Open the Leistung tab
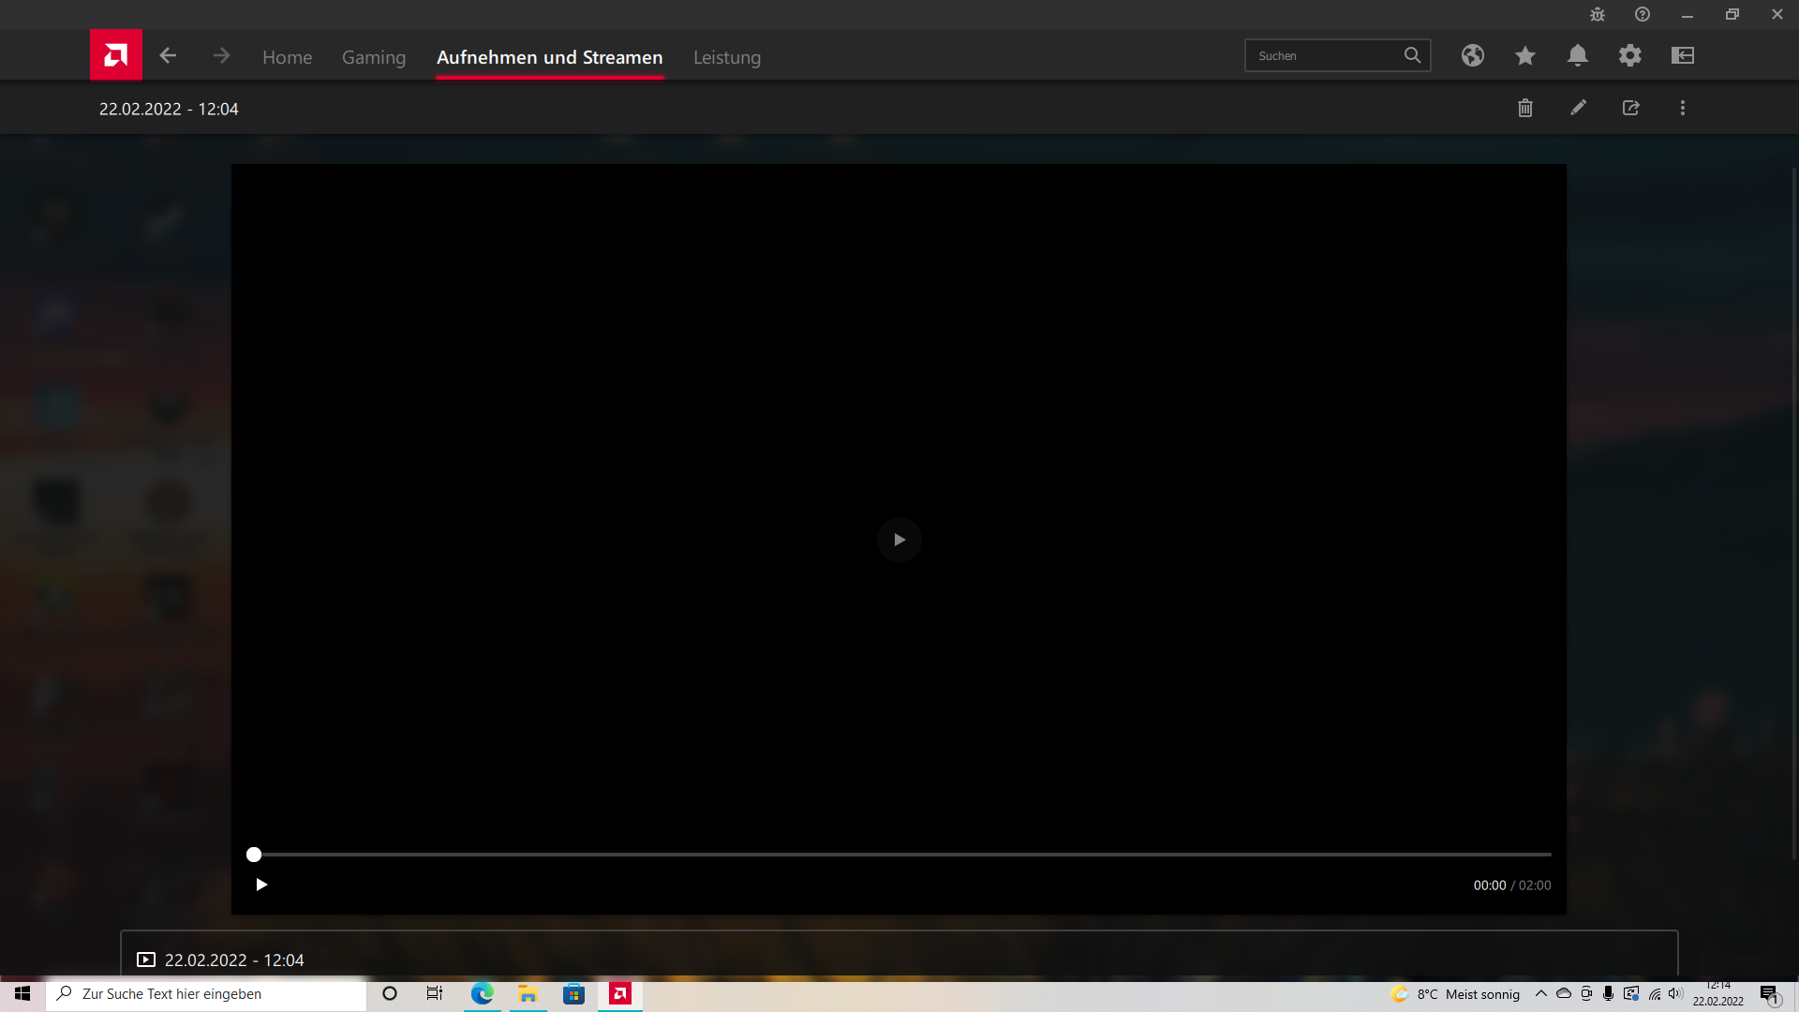 coord(726,57)
